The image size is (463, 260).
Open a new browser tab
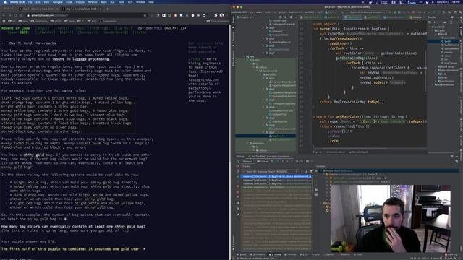[x=107, y=9]
